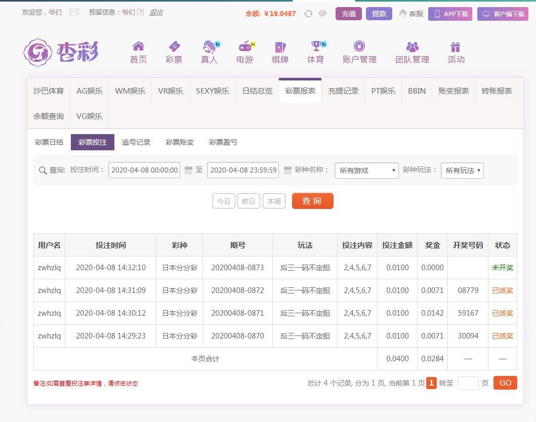
Task: Open the 彩票 lottery ticket icon
Action: pos(174,47)
